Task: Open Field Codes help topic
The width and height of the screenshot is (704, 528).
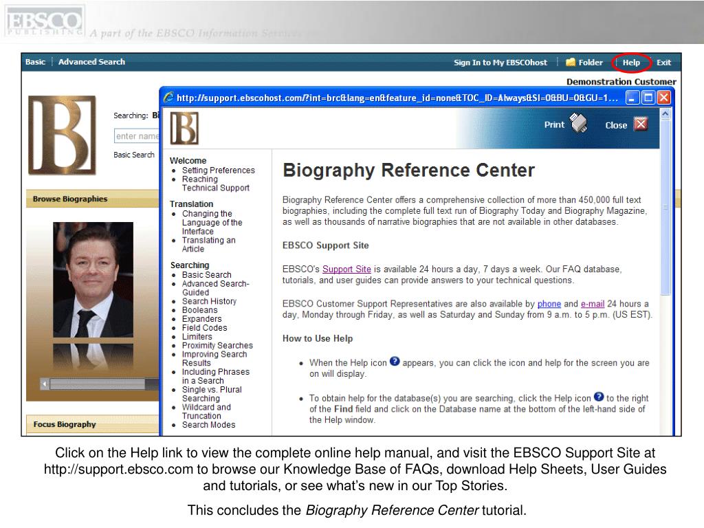Action: (x=204, y=328)
